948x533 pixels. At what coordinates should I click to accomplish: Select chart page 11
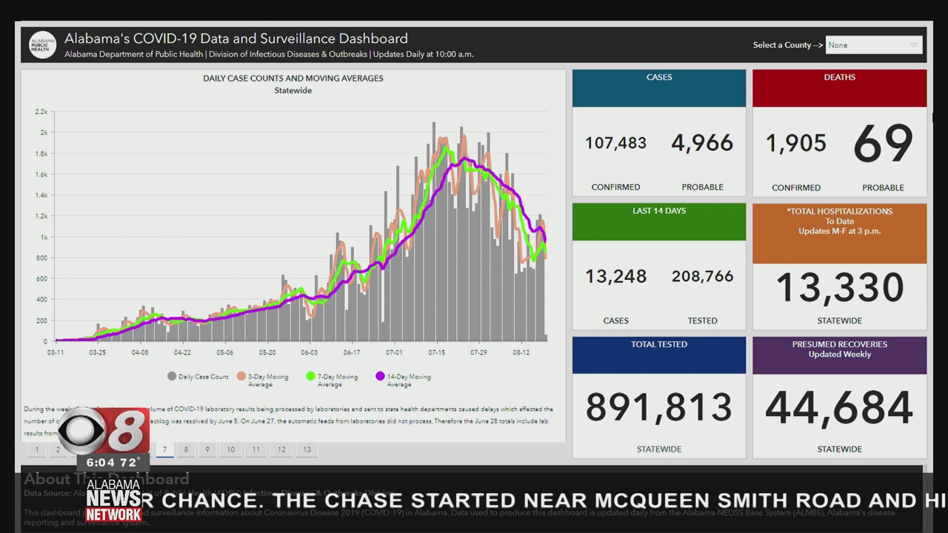(256, 449)
